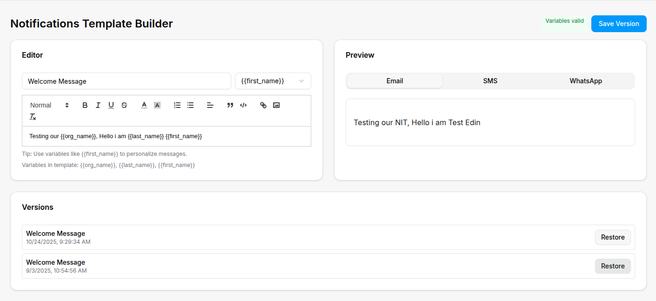This screenshot has height=301, width=656.
Task: Insert a hyperlink using the link icon
Action: pos(263,105)
